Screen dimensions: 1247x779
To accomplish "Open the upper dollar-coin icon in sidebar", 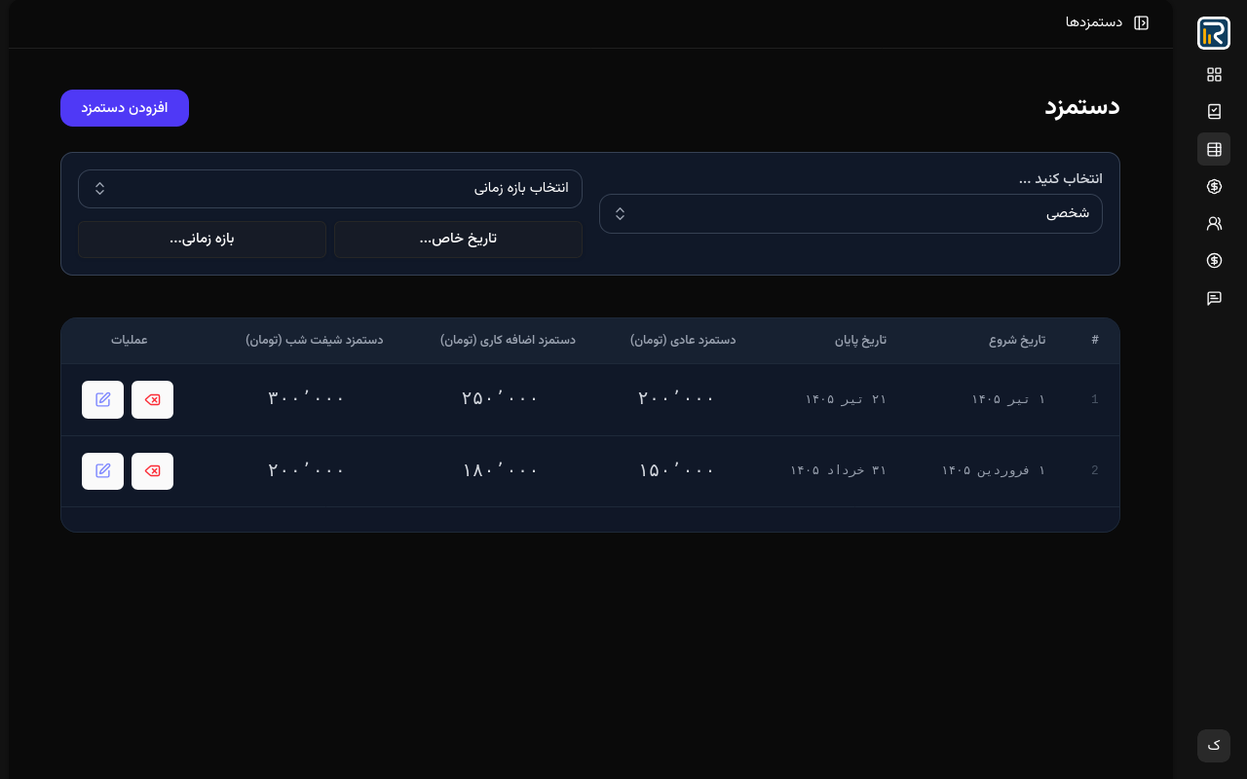I will (x=1214, y=186).
